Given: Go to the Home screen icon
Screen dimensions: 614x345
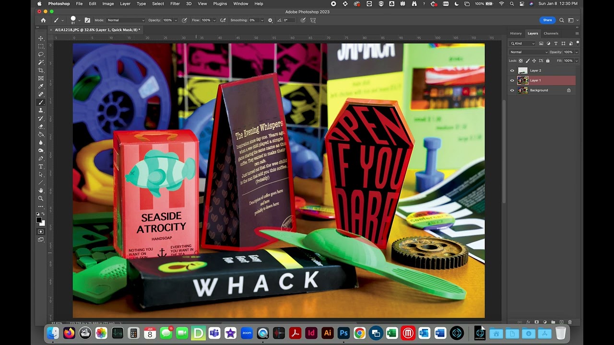Looking at the screenshot, I should click(43, 20).
